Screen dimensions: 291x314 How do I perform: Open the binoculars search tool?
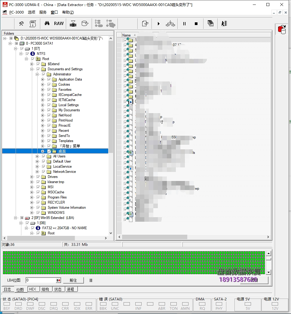[47, 24]
